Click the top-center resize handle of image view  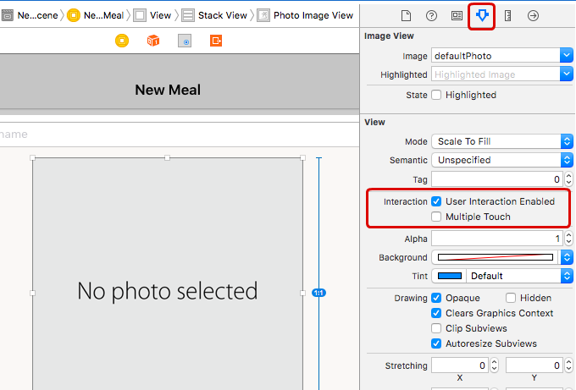[x=168, y=157]
